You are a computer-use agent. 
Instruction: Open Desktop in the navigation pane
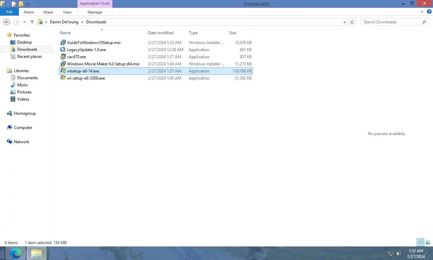pos(24,42)
